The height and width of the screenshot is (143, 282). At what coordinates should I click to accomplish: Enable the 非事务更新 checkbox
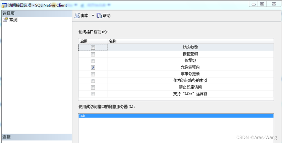tap(93, 74)
